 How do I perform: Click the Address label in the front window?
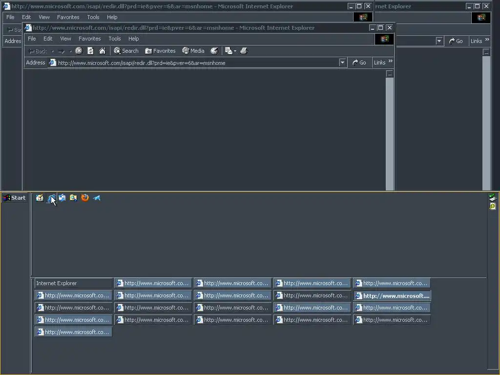[x=35, y=62]
